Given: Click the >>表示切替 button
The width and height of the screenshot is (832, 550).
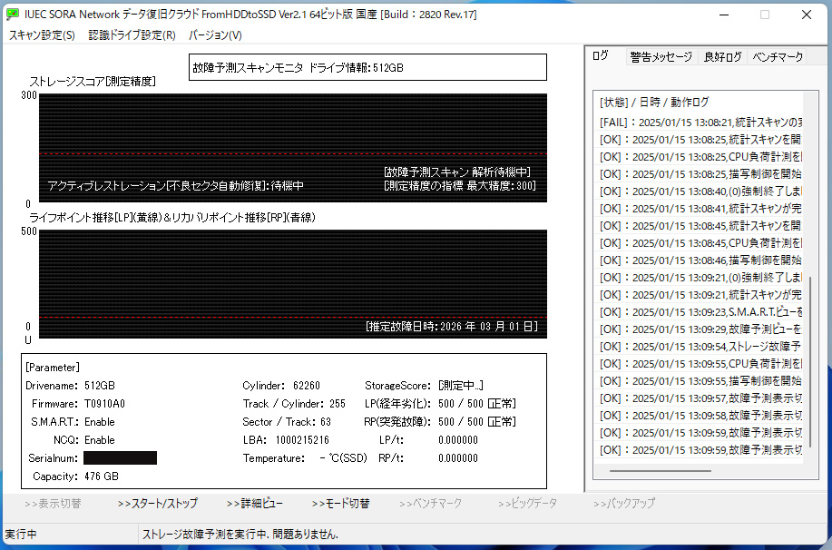Looking at the screenshot, I should pyautogui.click(x=53, y=504).
